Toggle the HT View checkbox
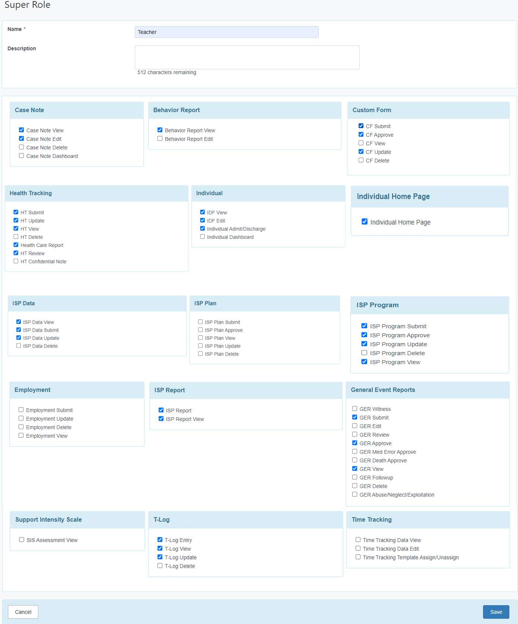The height and width of the screenshot is (624, 518). point(16,228)
